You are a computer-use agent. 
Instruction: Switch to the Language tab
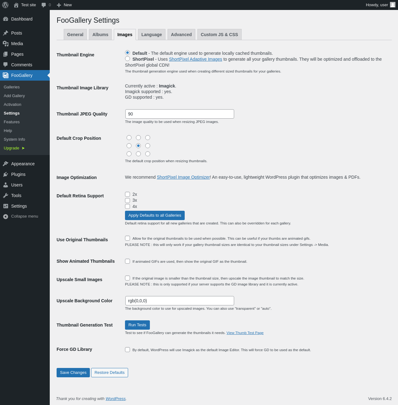pyautogui.click(x=152, y=35)
